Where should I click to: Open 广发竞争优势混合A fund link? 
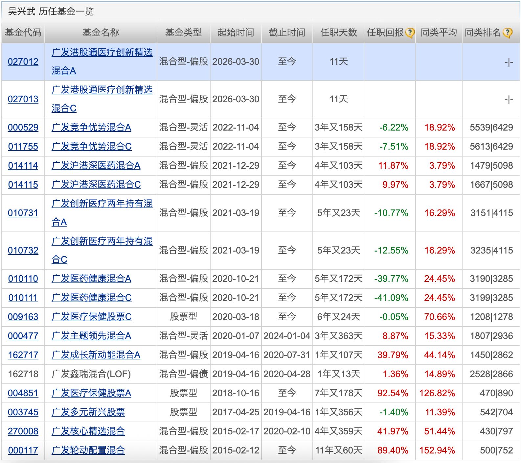(x=91, y=128)
